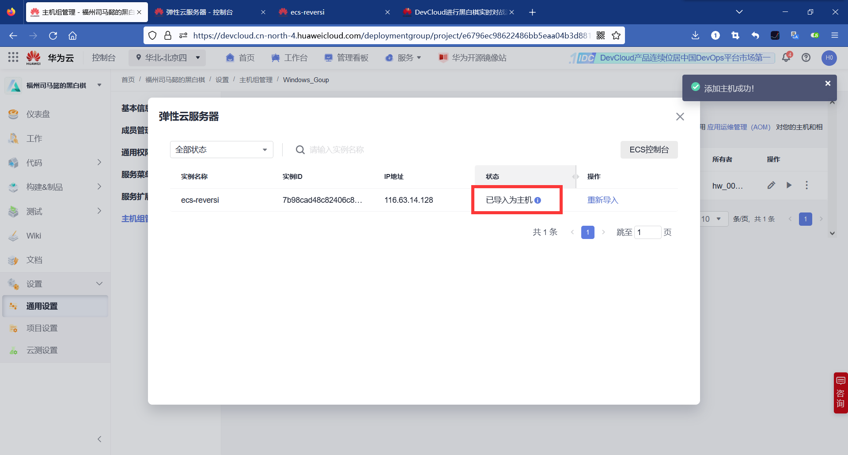Open the Firefox application menu
Viewport: 848px width, 455px height.
pos(834,36)
